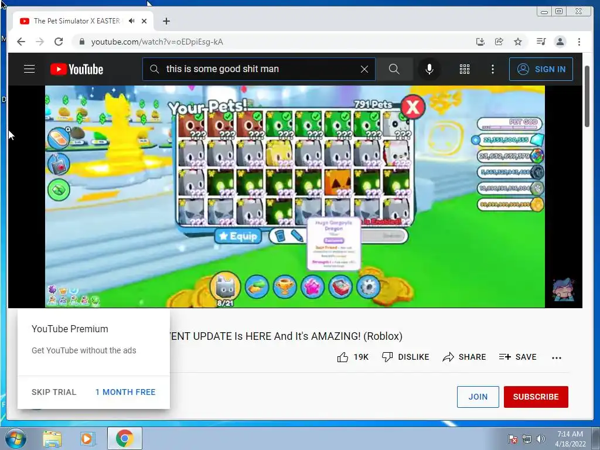Click the SIGN IN button
This screenshot has width=600, height=450.
tap(541, 69)
